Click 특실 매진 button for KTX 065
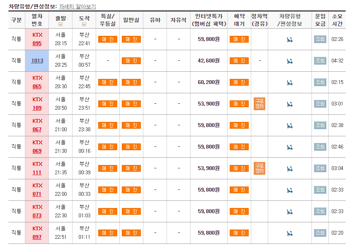This screenshot has width=352, height=246. (x=108, y=82)
